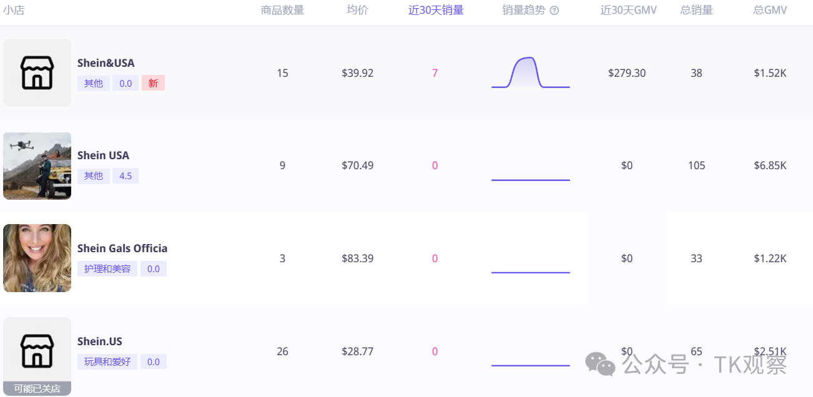Select the 玩具和爱好 category tag

(107, 361)
